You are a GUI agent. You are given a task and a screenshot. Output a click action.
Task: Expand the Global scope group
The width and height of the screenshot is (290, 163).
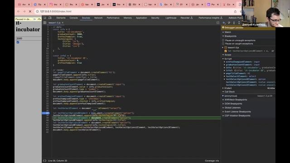228,88
